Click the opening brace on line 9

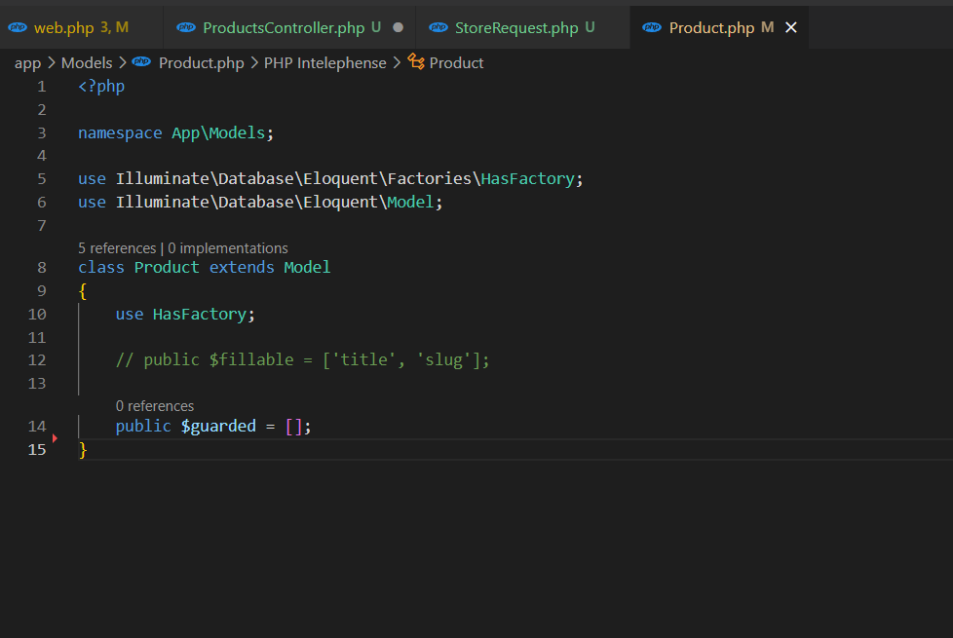click(83, 291)
